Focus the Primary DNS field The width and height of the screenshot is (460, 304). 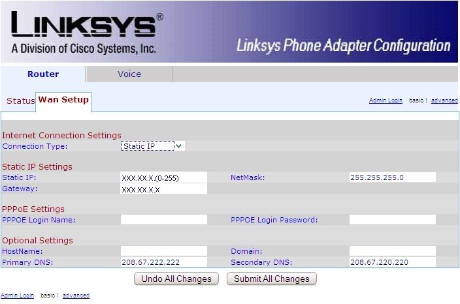[163, 262]
